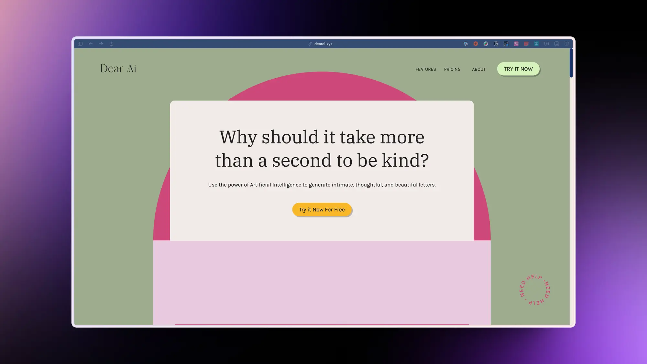Open the site tweaks settings icon
This screenshot has width=647, height=364.
(x=557, y=44)
